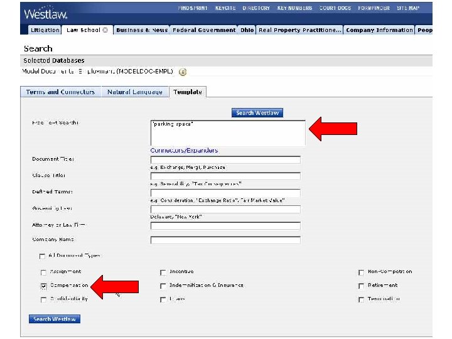Viewport: 452px width, 339px height.
Task: Click the Westlaw logo
Action: (x=46, y=14)
